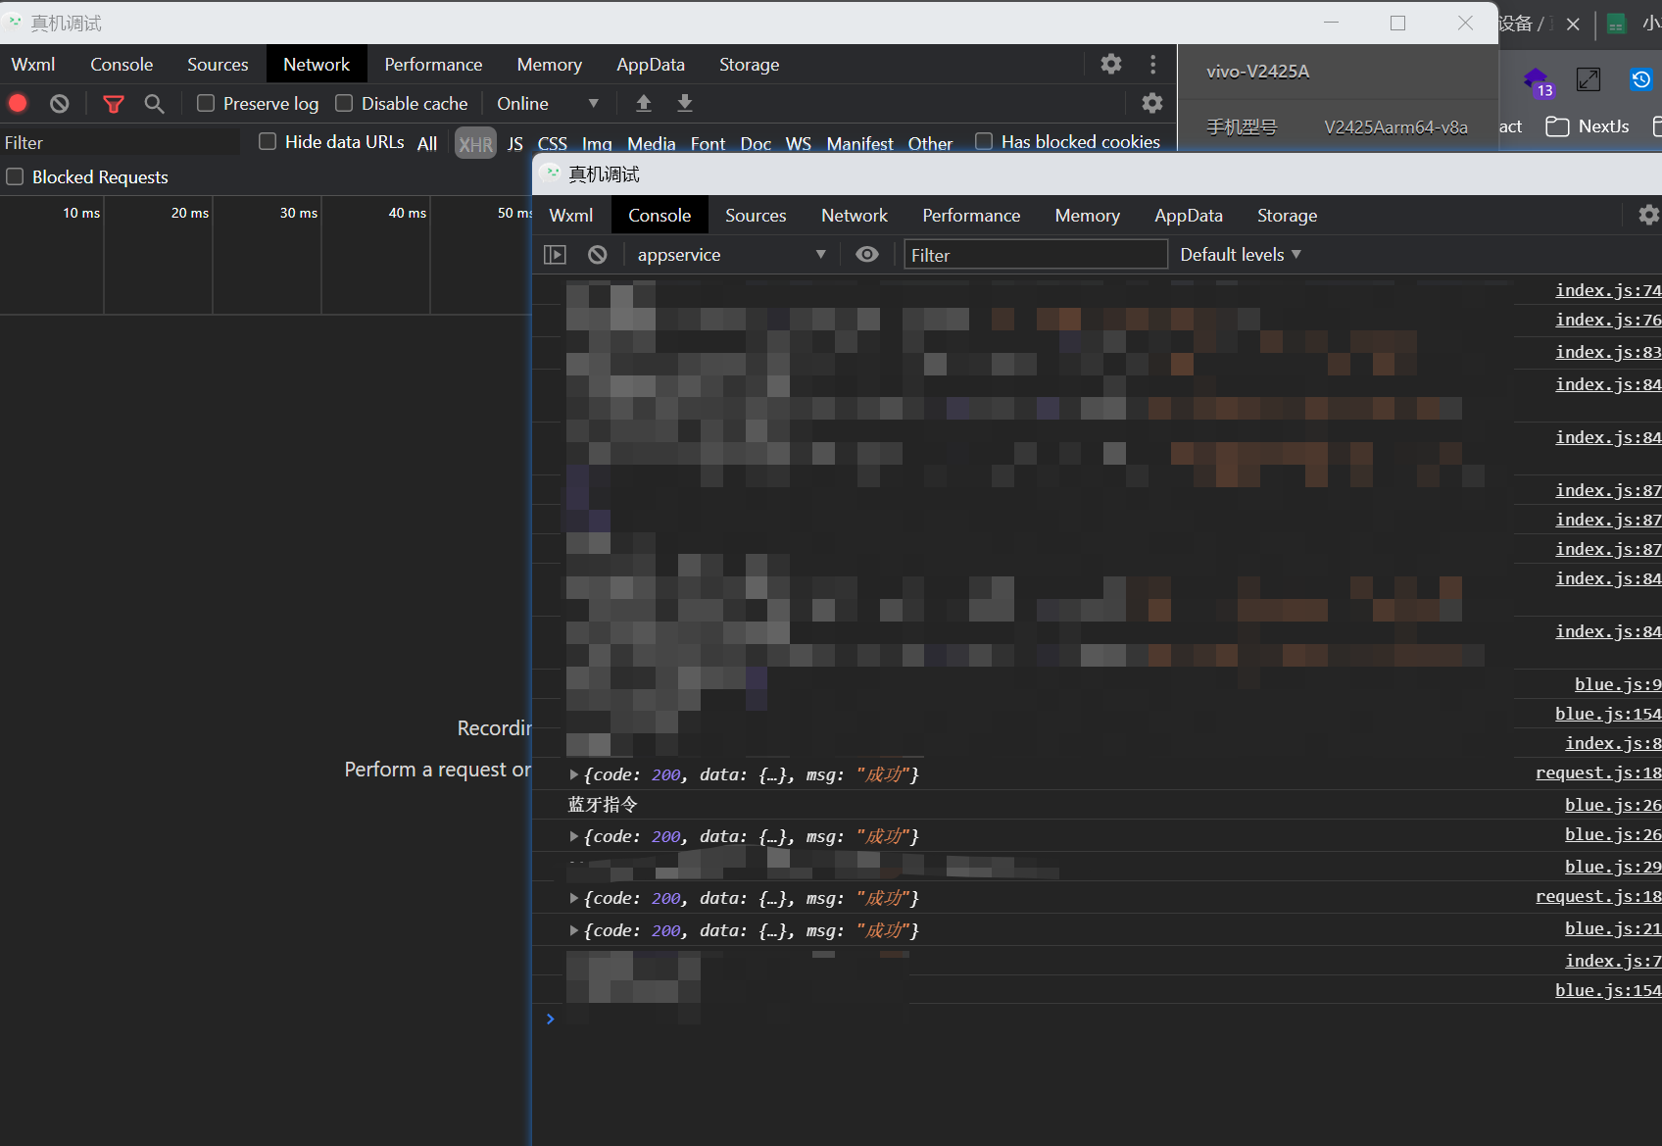This screenshot has width=1662, height=1146.
Task: Click the blue history clock icon
Action: point(1641,79)
